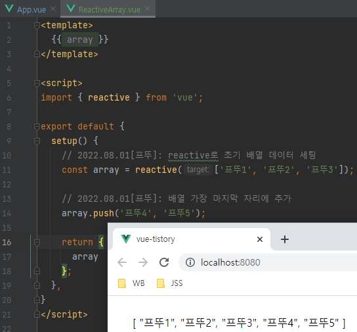Fold the return block on line 16

pos(37,243)
